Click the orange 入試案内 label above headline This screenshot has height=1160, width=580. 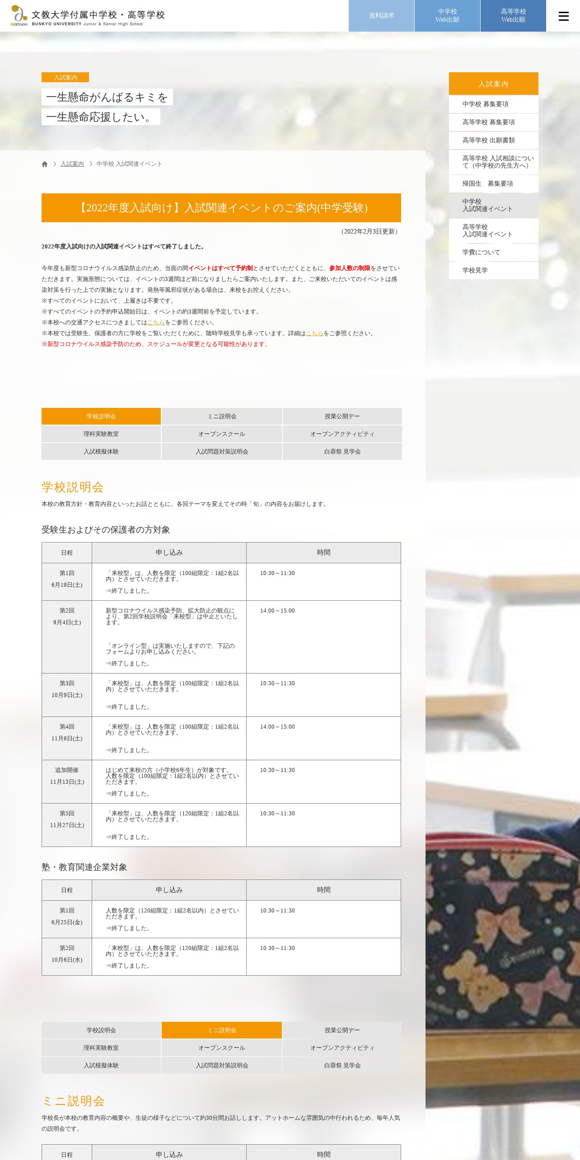pyautogui.click(x=65, y=77)
